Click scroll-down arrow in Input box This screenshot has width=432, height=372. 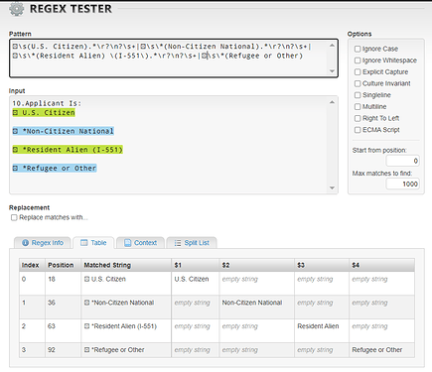coord(332,187)
